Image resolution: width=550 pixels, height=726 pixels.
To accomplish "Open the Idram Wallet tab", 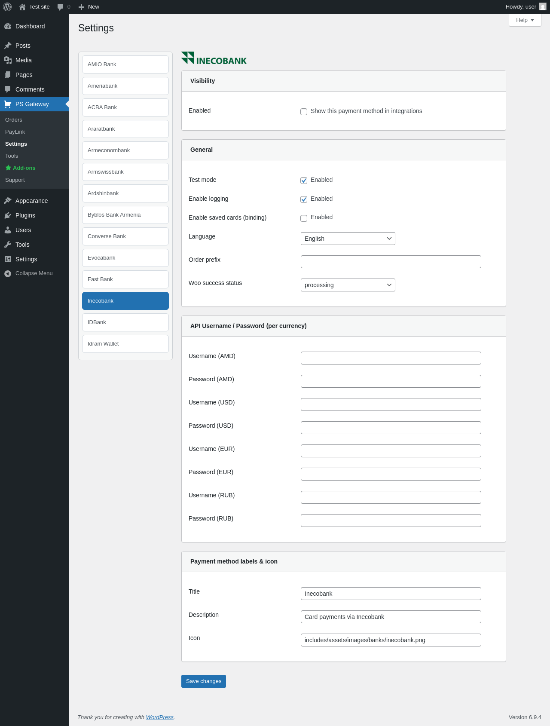I will pyautogui.click(x=125, y=344).
